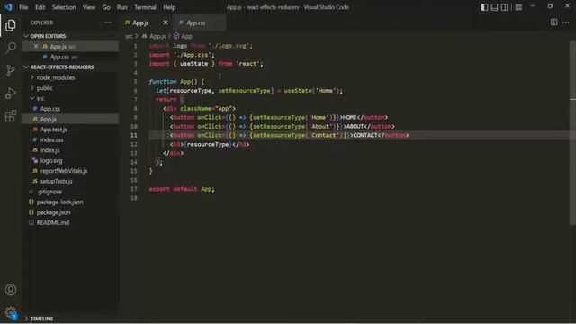Open the Accounts menu icon
The image size is (576, 324).
(11, 290)
